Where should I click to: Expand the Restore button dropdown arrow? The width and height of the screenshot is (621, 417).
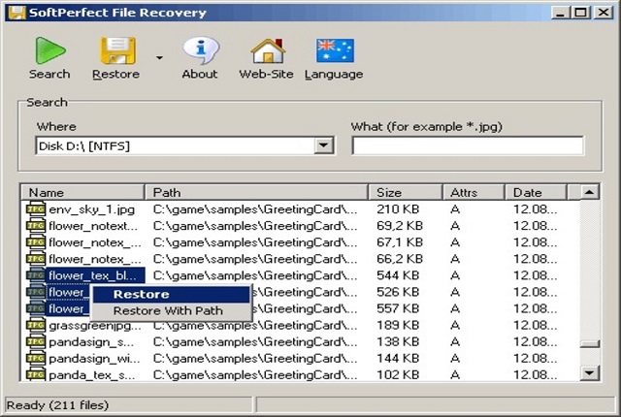pos(158,58)
